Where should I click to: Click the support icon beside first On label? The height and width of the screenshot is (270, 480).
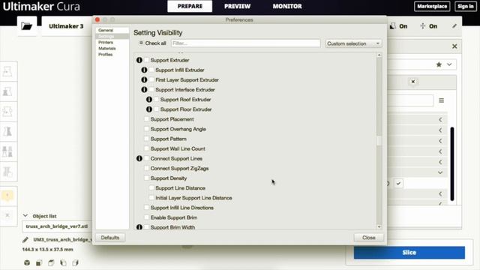[x=392, y=26]
